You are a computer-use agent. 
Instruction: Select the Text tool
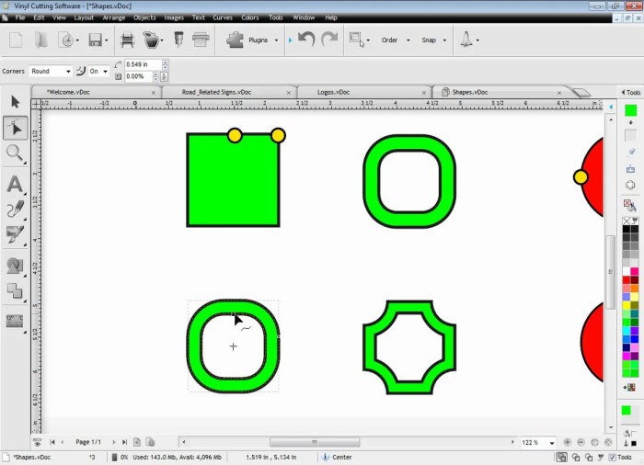pyautogui.click(x=16, y=184)
